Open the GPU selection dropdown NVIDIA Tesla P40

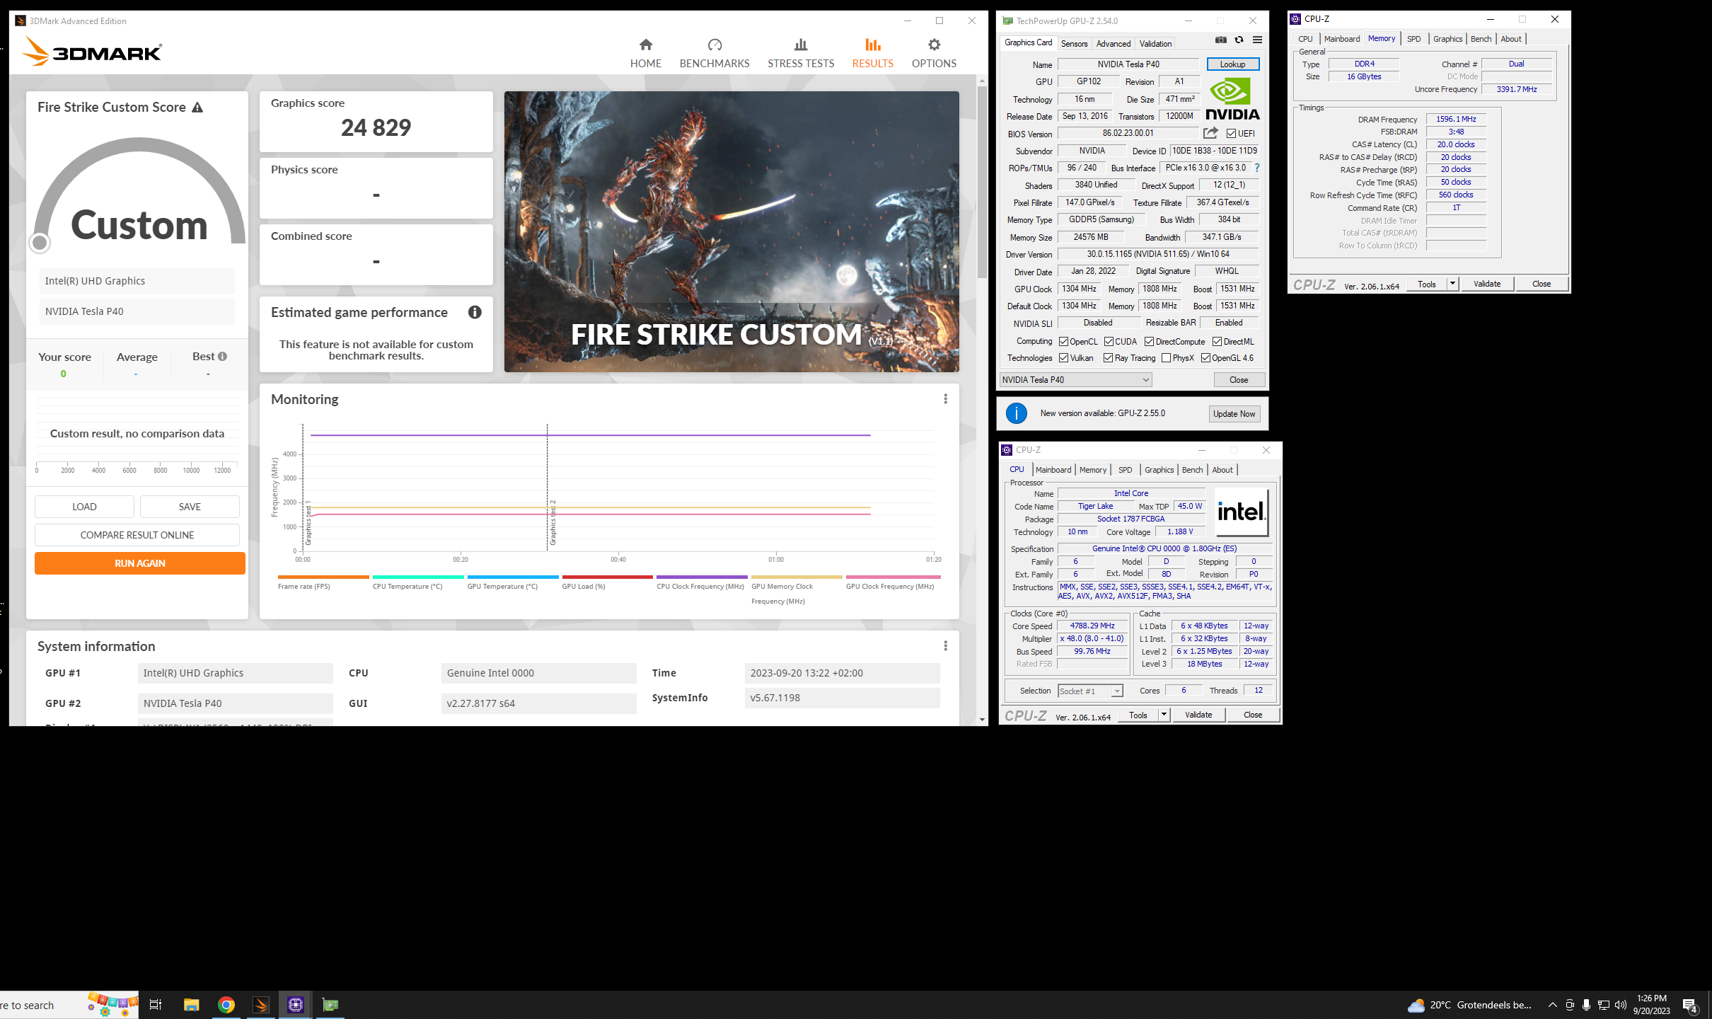tap(1075, 380)
